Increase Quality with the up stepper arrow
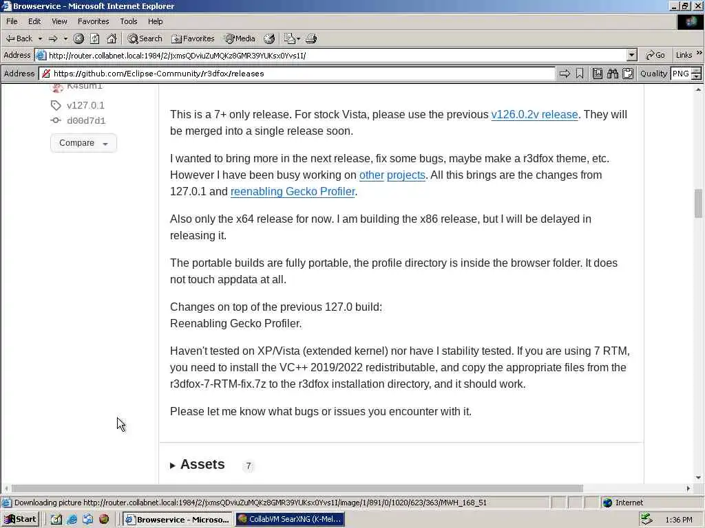Image resolution: width=705 pixels, height=528 pixels. [697, 71]
